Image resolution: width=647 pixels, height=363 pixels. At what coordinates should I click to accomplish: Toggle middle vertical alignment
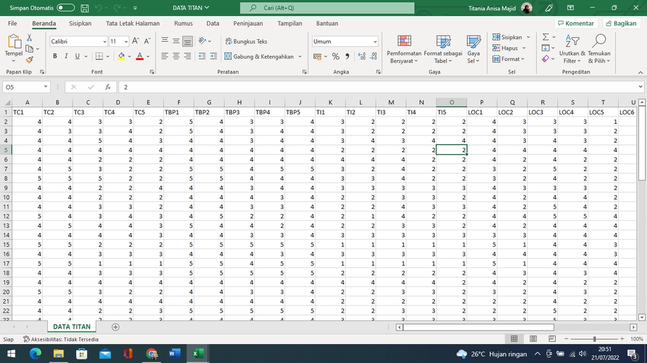point(176,41)
